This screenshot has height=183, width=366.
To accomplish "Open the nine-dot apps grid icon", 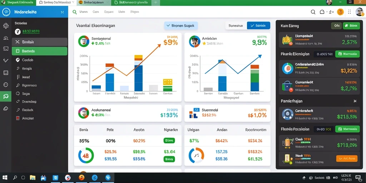I will [350, 12].
